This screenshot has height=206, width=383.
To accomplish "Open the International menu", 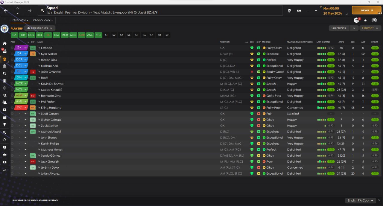I will 43,20.
